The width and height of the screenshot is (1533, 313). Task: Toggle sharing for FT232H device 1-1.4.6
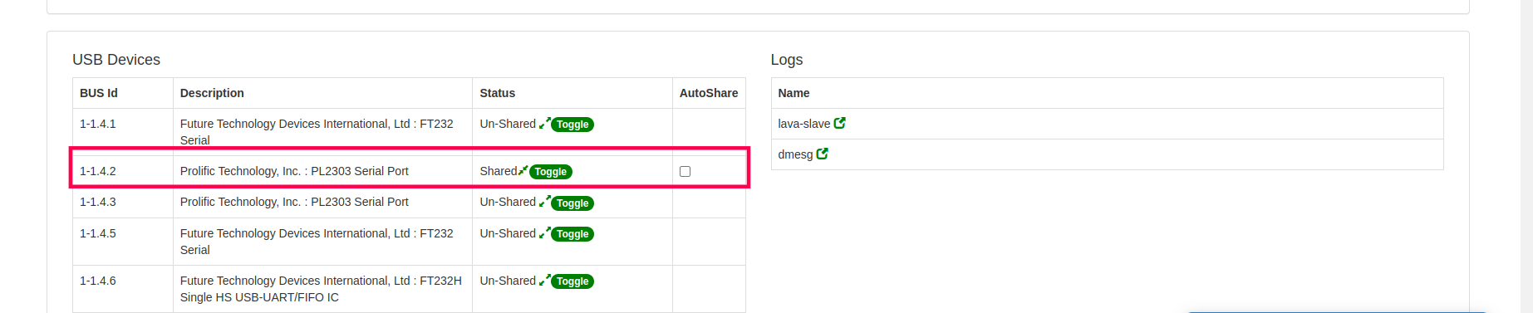click(572, 281)
